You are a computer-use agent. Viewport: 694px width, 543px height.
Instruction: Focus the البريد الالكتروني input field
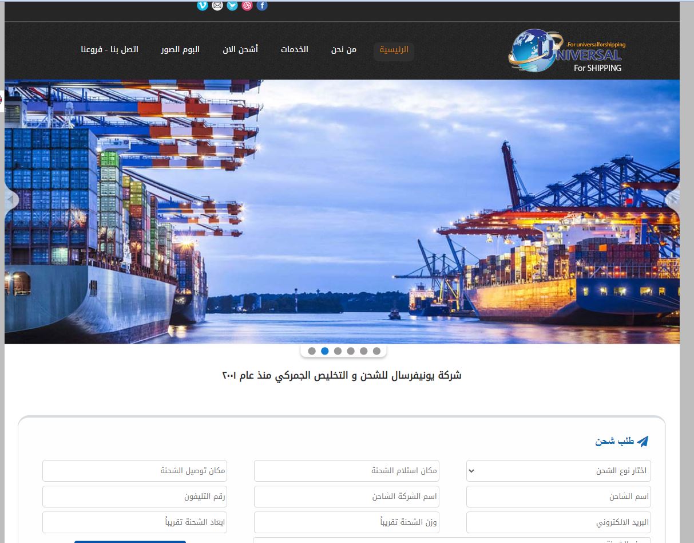558,523
